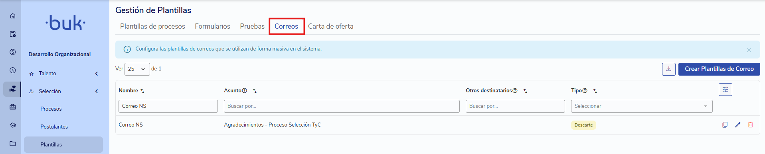Download the email templates list
The width and height of the screenshot is (765, 154).
[669, 69]
